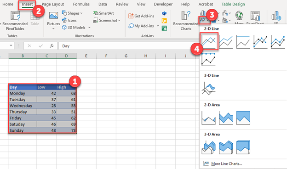Choose the 100% Stacked Line chart
The height and width of the screenshot is (169, 287).
243,41
